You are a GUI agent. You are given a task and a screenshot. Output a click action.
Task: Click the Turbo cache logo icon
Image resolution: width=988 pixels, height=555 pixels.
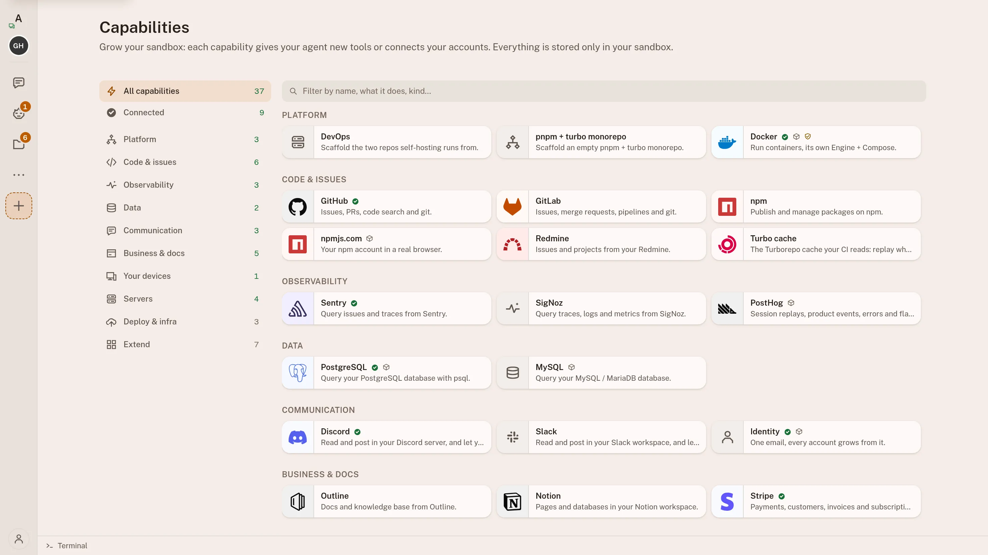pos(727,244)
